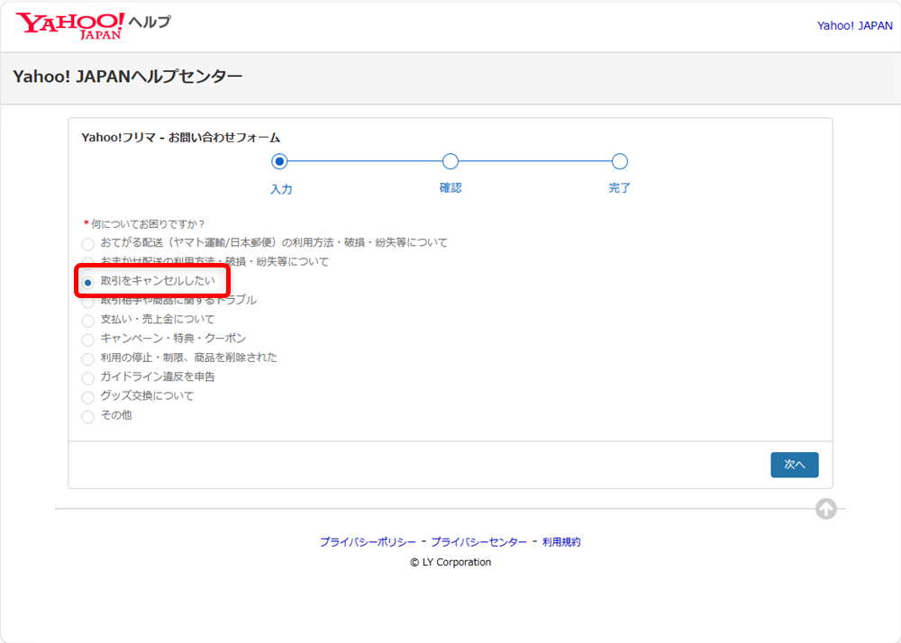Image resolution: width=901 pixels, height=643 pixels.
Task: Select 利用の停止・制限、商品を削除された radio option
Action: (88, 359)
